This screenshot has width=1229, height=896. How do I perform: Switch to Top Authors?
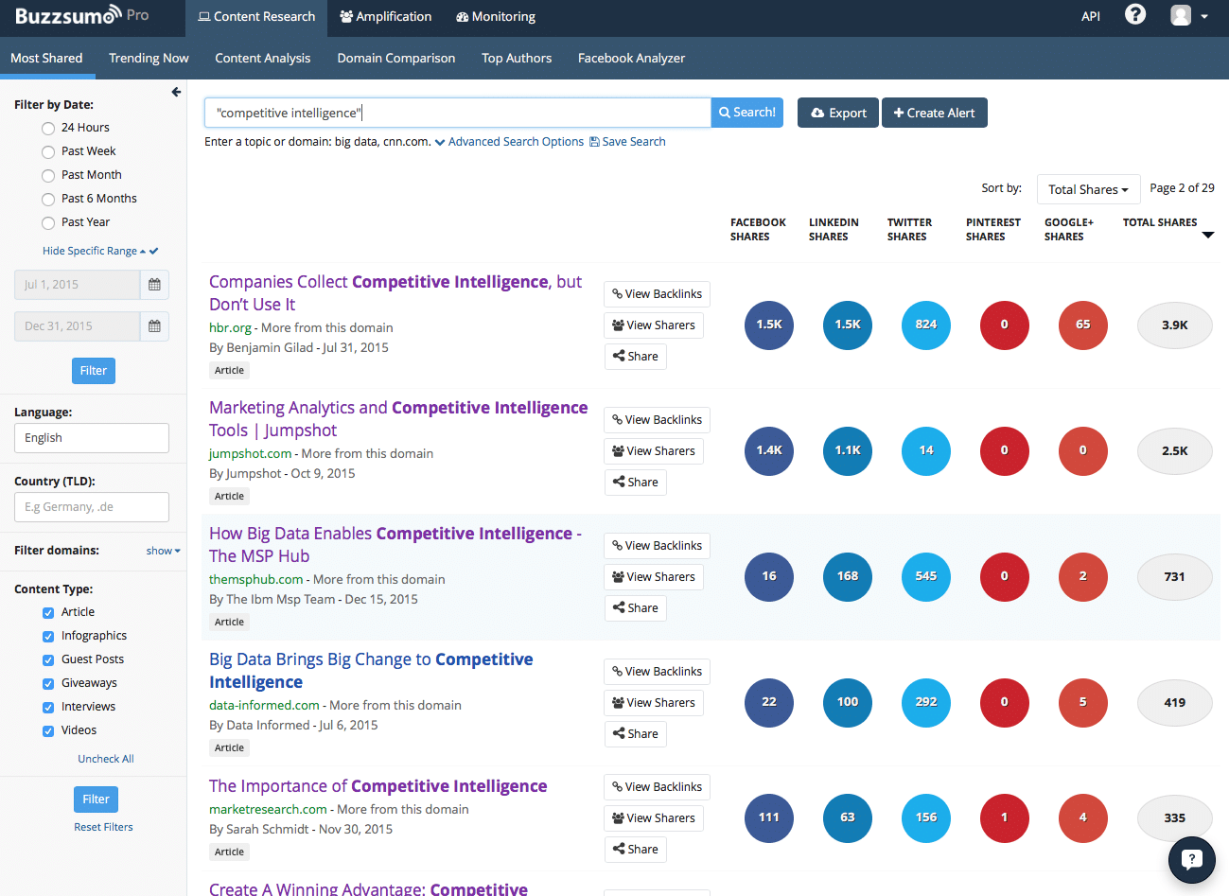pos(517,58)
